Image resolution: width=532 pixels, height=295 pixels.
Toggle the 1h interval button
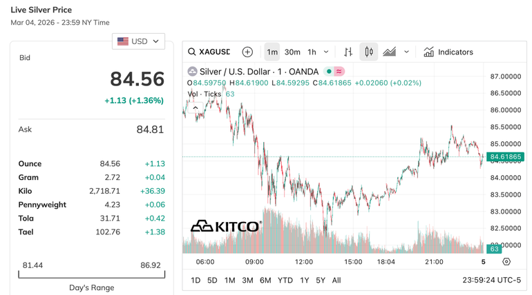[x=312, y=52]
